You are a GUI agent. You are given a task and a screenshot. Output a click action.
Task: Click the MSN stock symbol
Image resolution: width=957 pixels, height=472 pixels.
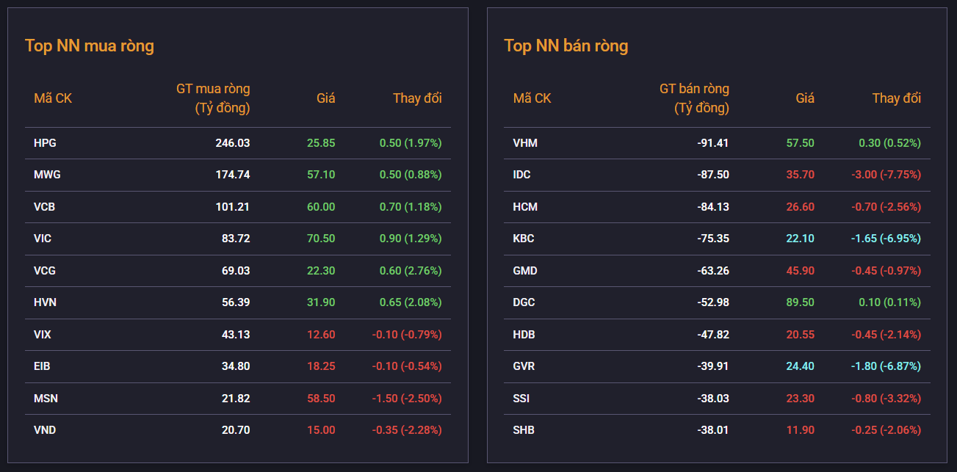[46, 399]
